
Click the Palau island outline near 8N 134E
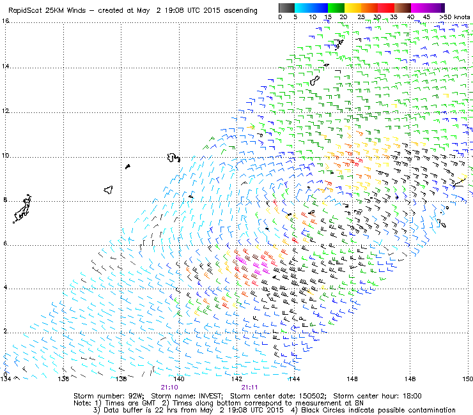pyautogui.click(x=22, y=209)
